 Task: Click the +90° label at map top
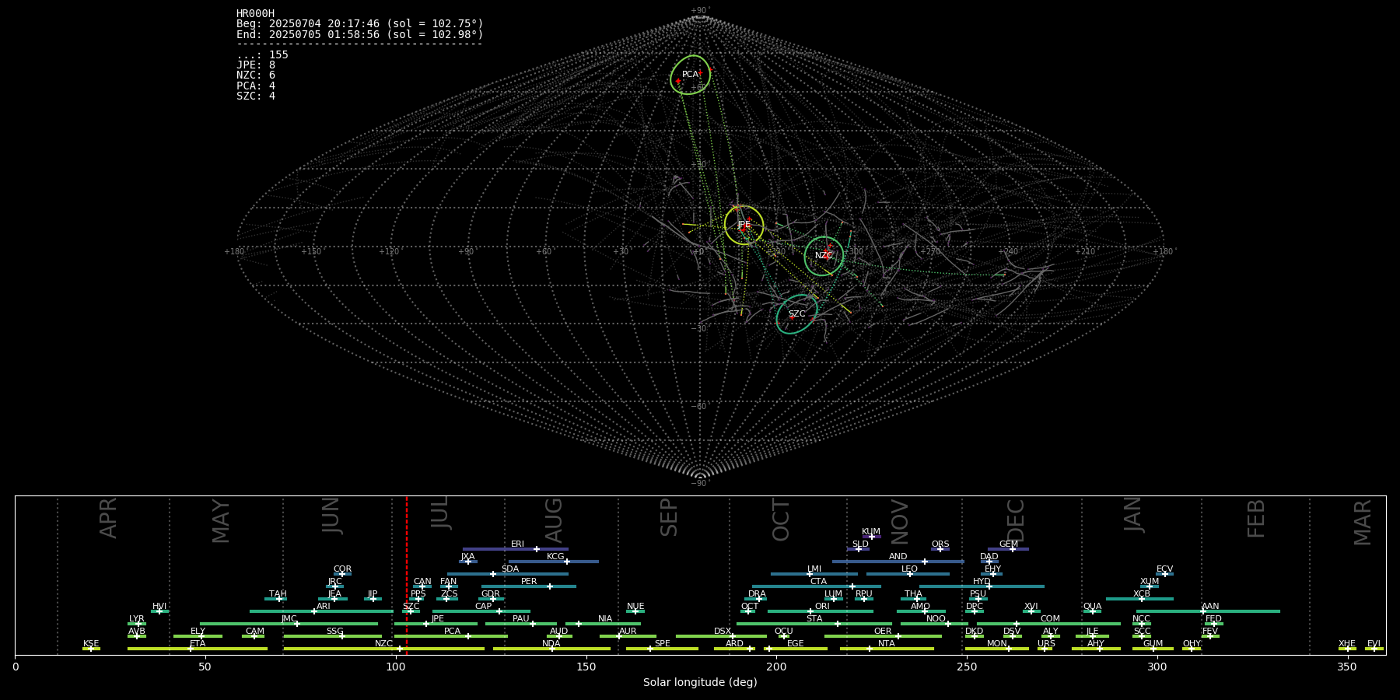pos(700,11)
